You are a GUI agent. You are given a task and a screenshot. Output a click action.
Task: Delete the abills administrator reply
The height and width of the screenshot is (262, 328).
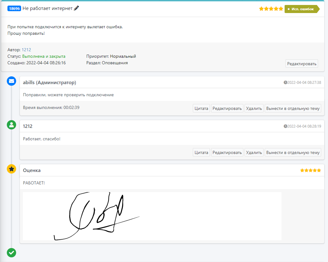click(254, 108)
